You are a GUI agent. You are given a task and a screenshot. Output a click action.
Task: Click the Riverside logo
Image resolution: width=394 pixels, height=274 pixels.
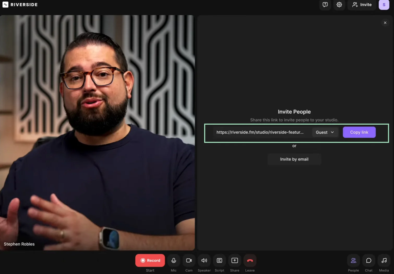click(20, 4)
